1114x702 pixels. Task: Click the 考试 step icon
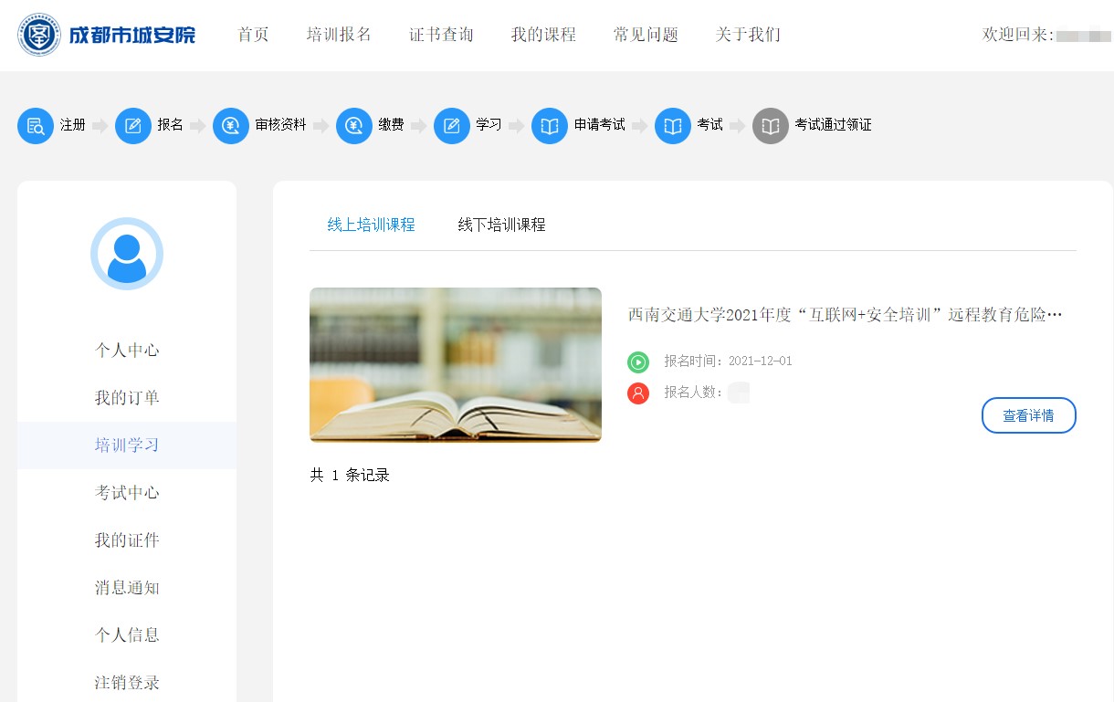(673, 126)
